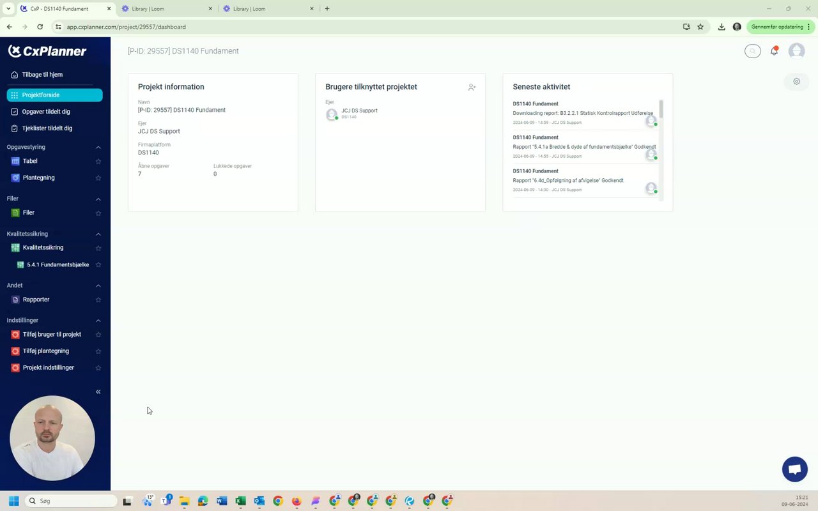Viewport: 818px width, 511px height.
Task: Bookmark this page with star icon
Action: [x=700, y=27]
